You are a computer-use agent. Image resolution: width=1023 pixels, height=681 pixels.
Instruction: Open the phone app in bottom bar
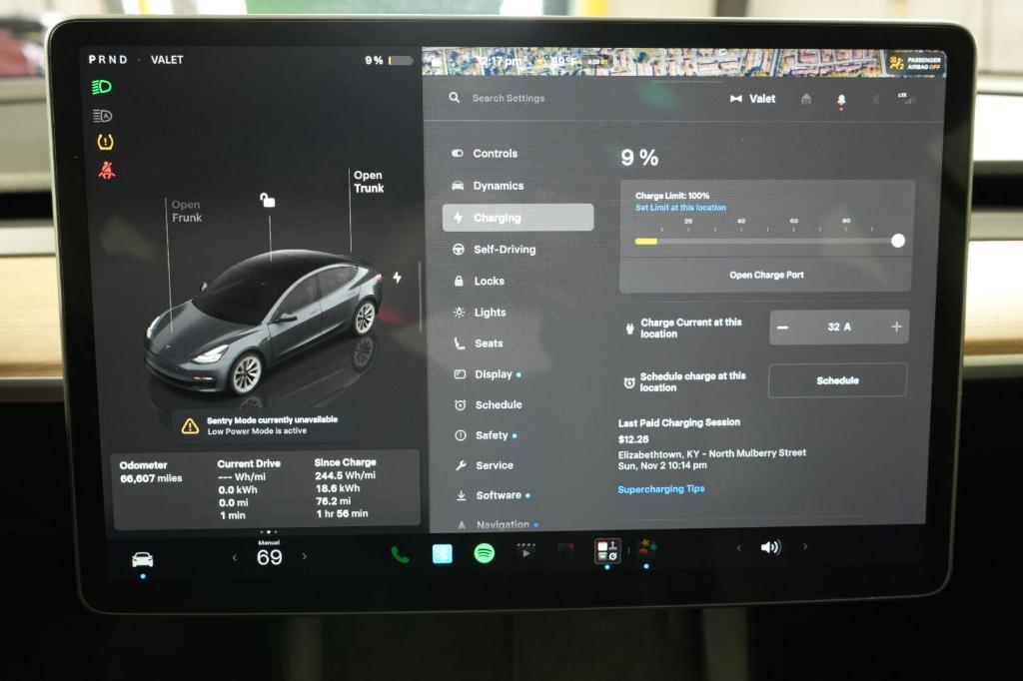400,555
